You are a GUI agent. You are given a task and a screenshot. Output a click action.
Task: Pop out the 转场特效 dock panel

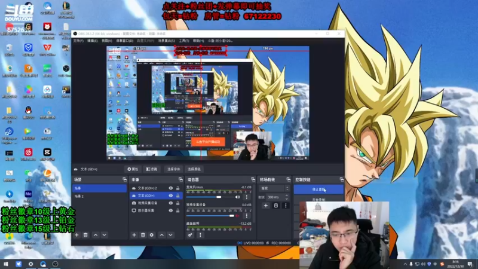tap(289, 180)
